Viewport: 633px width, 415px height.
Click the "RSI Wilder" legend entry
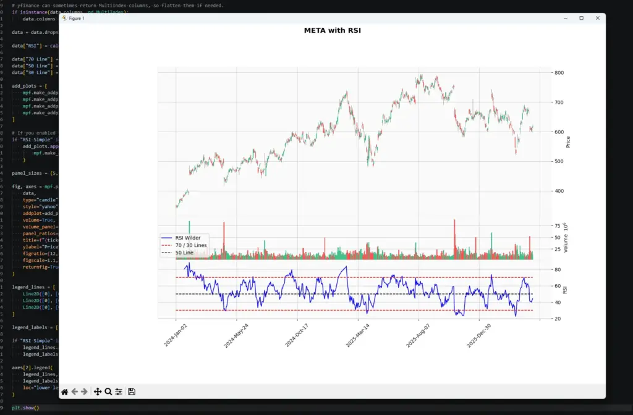[188, 238]
